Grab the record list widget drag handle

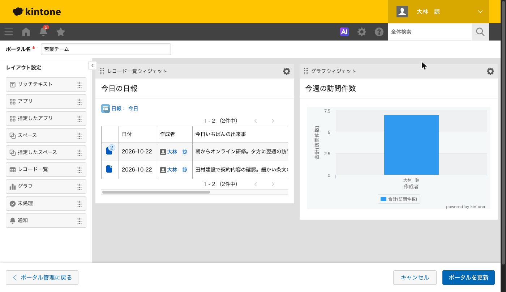102,71
